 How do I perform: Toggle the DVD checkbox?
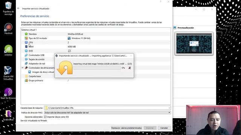69,51
